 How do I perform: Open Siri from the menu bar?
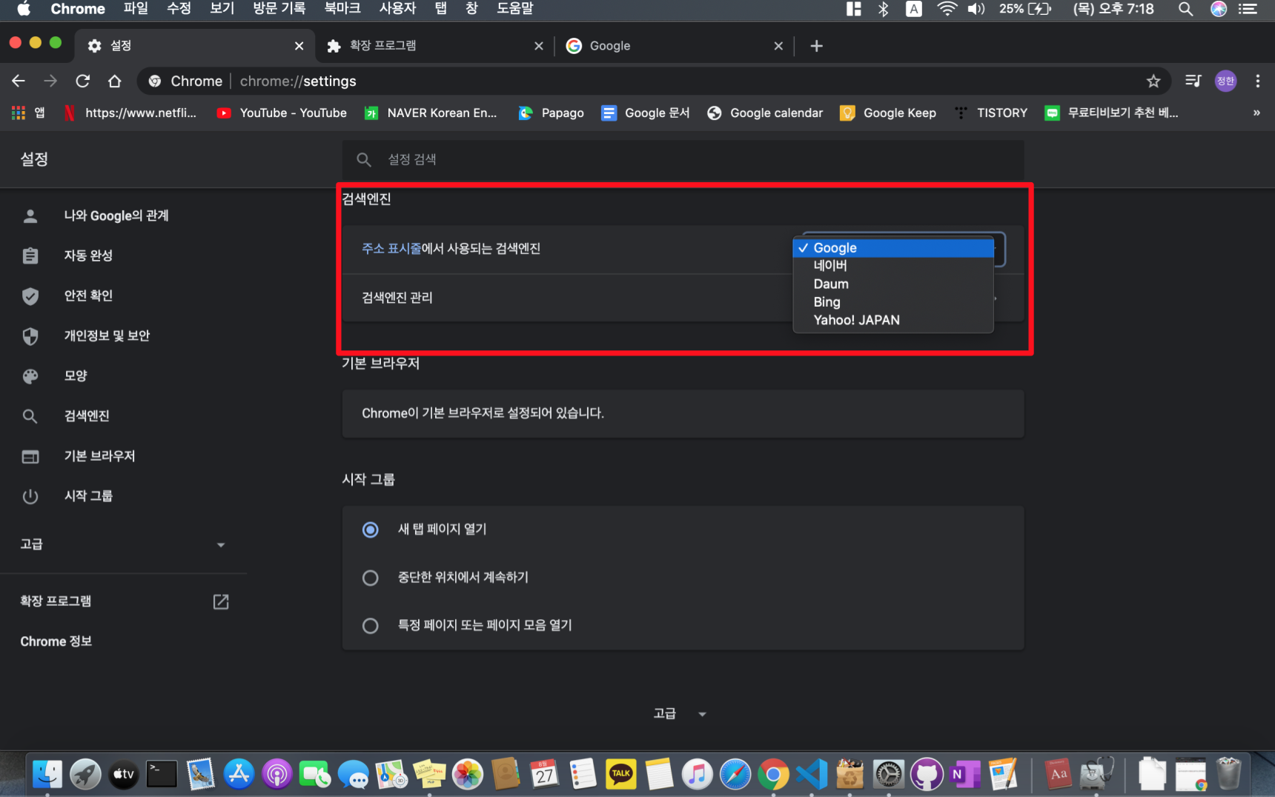(1219, 9)
